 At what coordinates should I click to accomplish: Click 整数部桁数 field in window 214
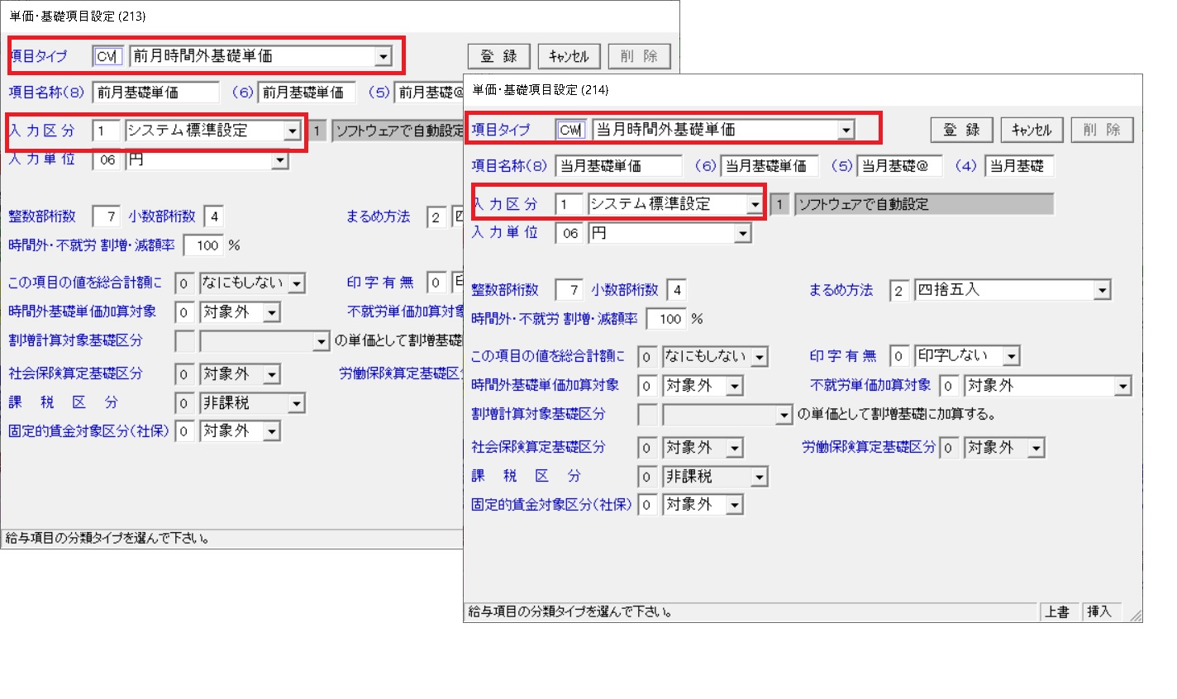coord(569,290)
